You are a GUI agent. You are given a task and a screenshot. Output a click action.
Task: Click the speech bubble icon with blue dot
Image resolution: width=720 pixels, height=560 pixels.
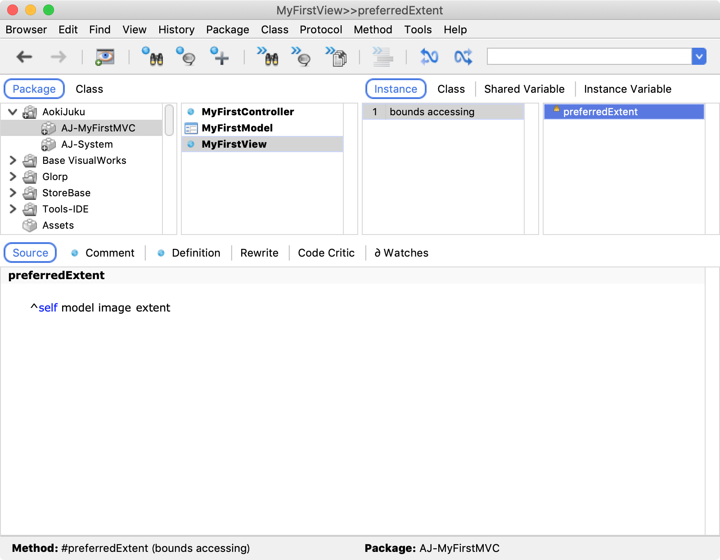[x=186, y=57]
